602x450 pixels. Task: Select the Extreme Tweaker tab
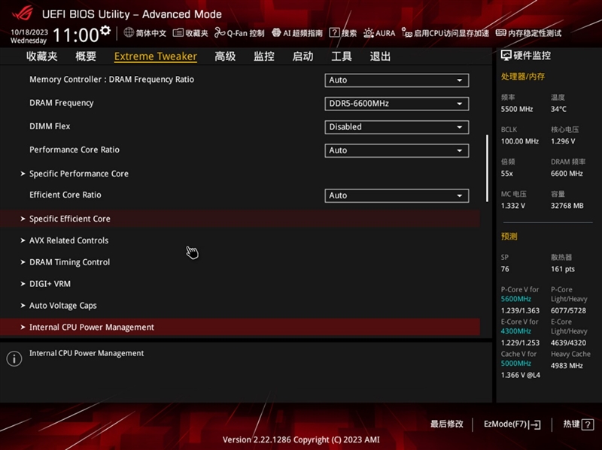[x=156, y=56]
